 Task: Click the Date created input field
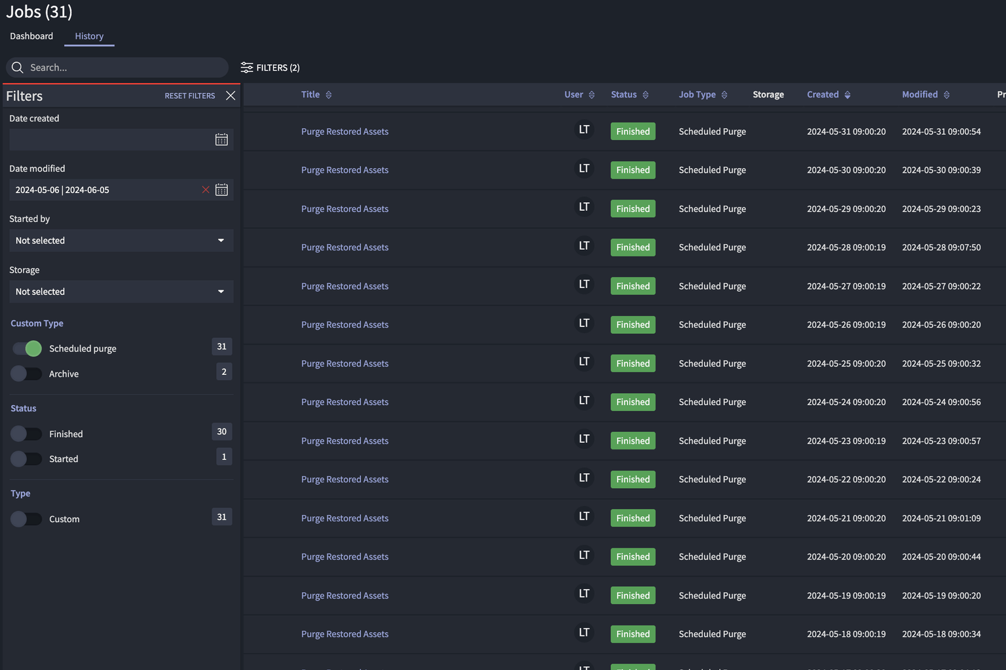coord(121,139)
